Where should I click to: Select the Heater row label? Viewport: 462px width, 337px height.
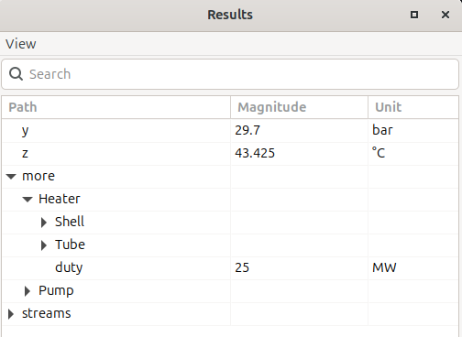point(60,199)
